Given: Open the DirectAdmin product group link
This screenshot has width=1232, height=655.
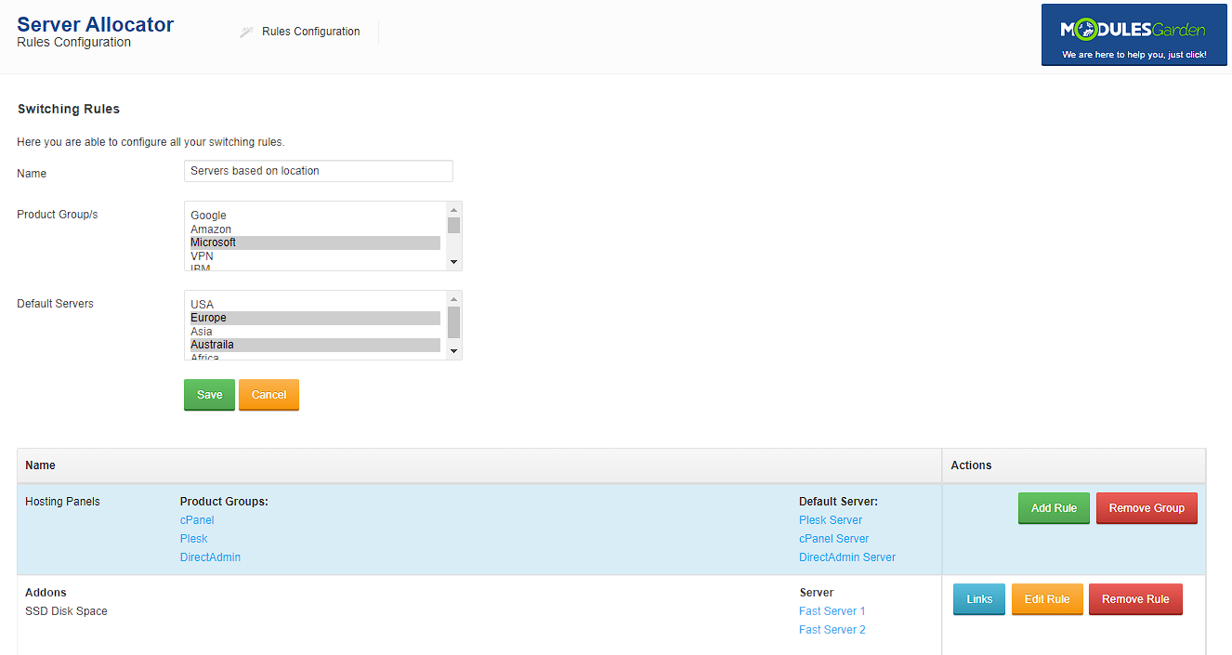Looking at the screenshot, I should (210, 557).
